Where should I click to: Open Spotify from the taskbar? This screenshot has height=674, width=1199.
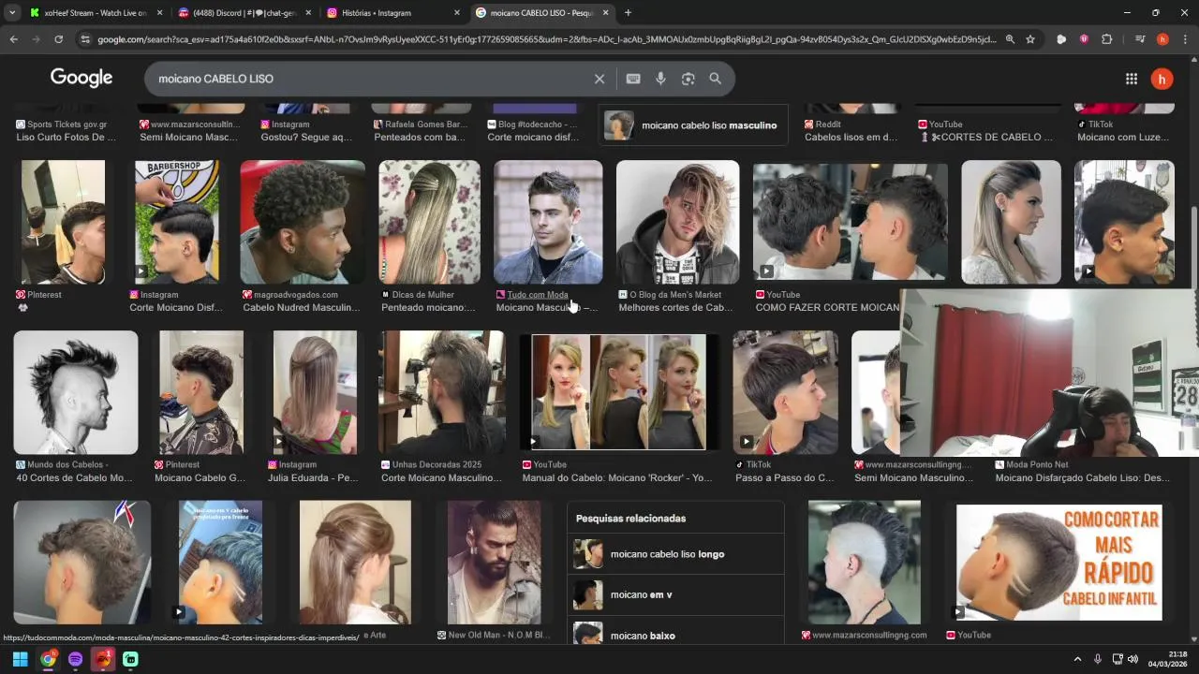pos(76,659)
